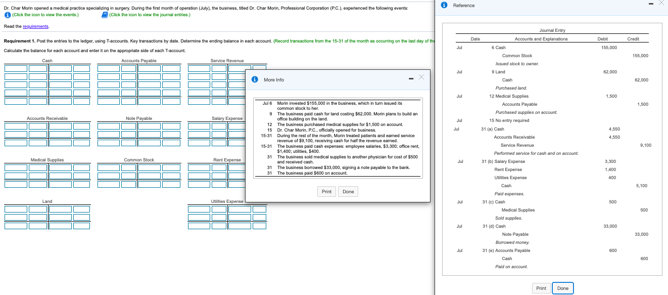The width and height of the screenshot is (668, 295).
Task: Click the 'Debit' column header
Action: click(x=603, y=39)
